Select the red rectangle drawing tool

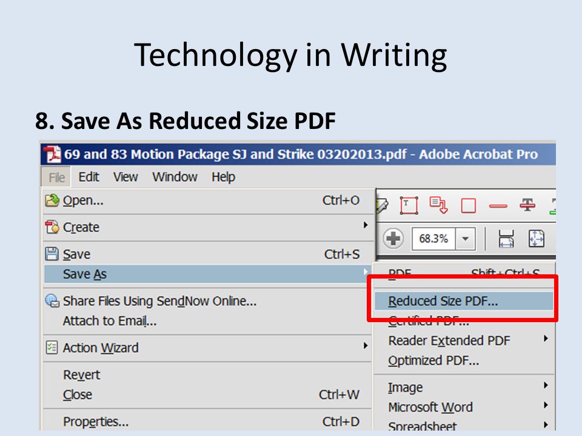(x=469, y=205)
